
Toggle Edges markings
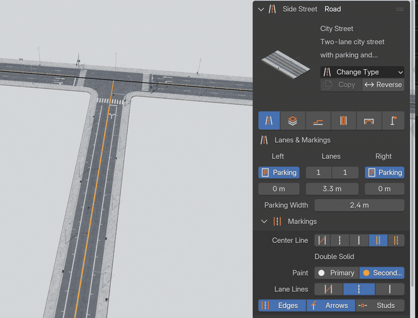click(282, 305)
